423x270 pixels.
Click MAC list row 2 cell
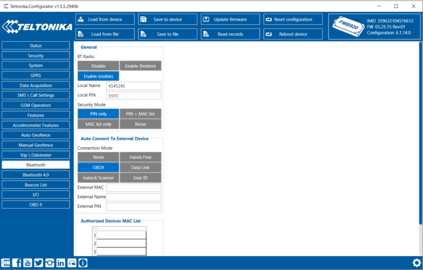pos(121,243)
